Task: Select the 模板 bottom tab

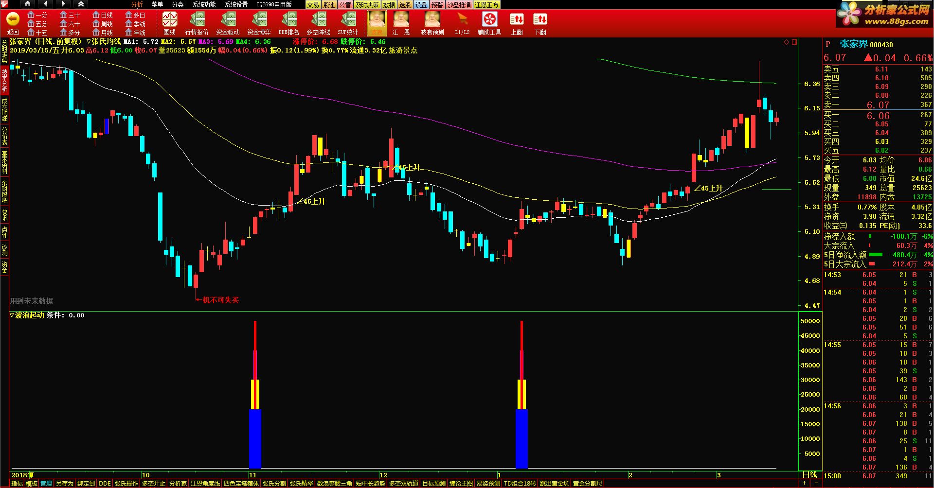Action: pos(31,484)
